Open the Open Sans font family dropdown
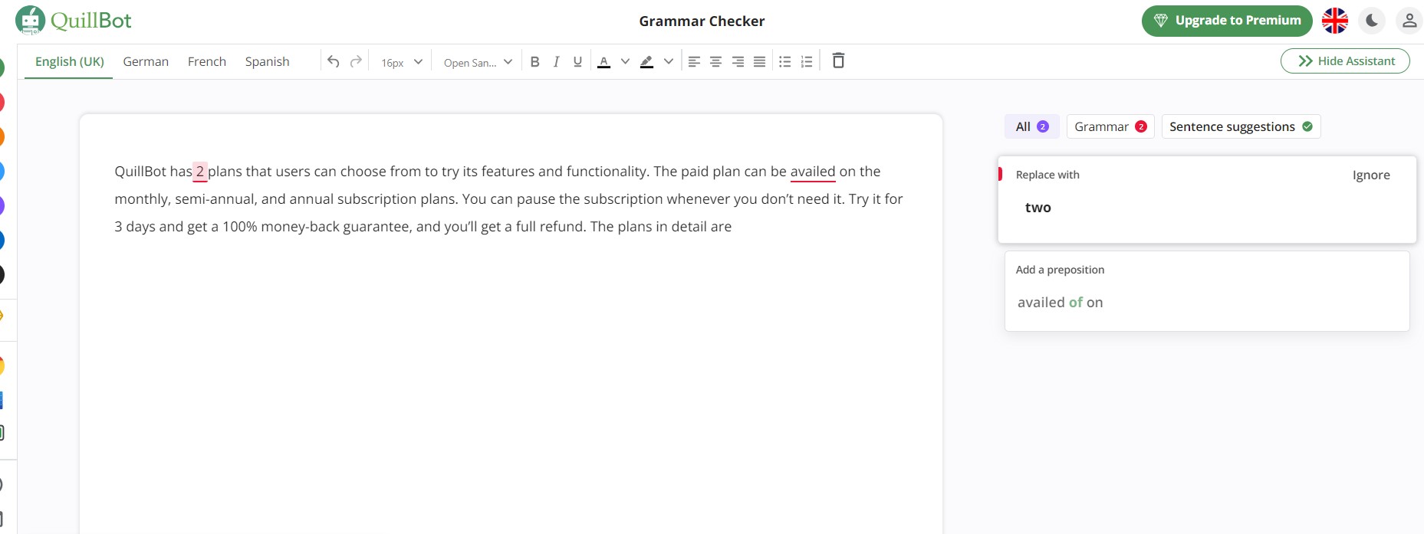The height and width of the screenshot is (534, 1424). (x=478, y=62)
